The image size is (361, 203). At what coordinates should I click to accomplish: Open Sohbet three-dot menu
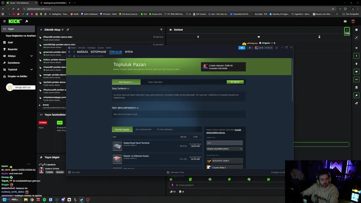pos(347,30)
